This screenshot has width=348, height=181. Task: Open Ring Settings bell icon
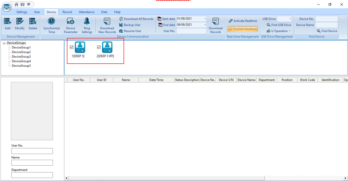click(x=87, y=21)
